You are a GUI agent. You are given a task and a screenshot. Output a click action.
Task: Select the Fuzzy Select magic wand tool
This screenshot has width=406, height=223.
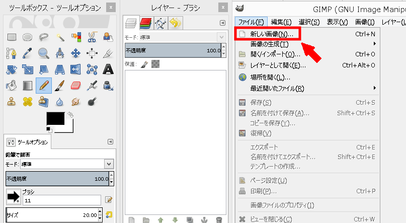click(60, 37)
